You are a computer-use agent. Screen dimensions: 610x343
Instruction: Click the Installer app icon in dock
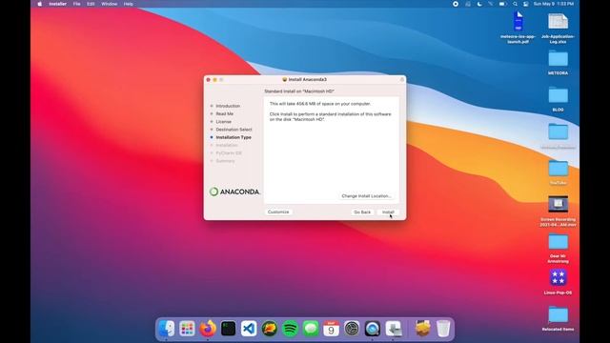(394, 329)
